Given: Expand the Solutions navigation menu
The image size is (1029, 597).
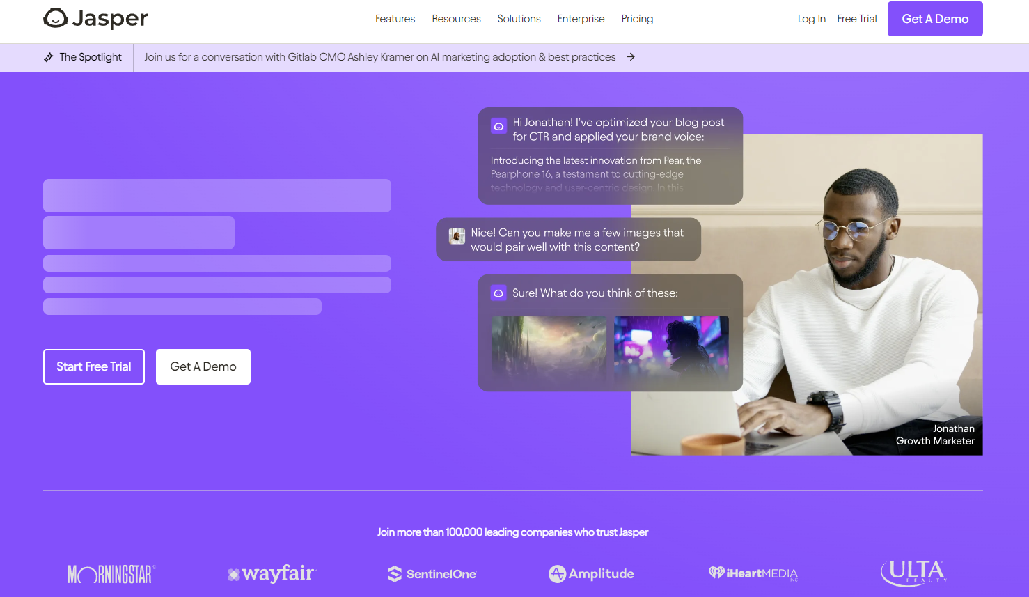Looking at the screenshot, I should [x=519, y=19].
